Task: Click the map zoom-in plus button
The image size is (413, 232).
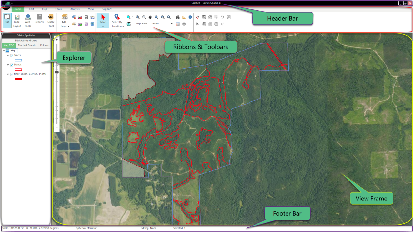Action: coord(57,39)
